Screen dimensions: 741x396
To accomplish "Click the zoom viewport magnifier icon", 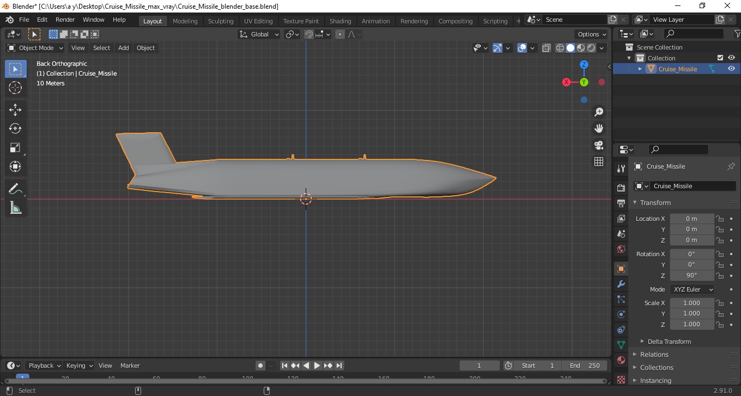I will pos(599,112).
